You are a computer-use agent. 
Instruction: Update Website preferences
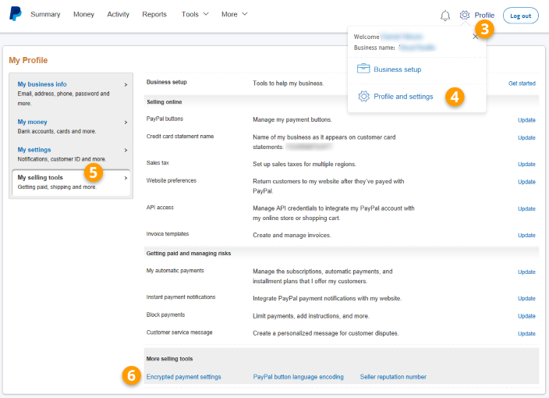(x=526, y=182)
